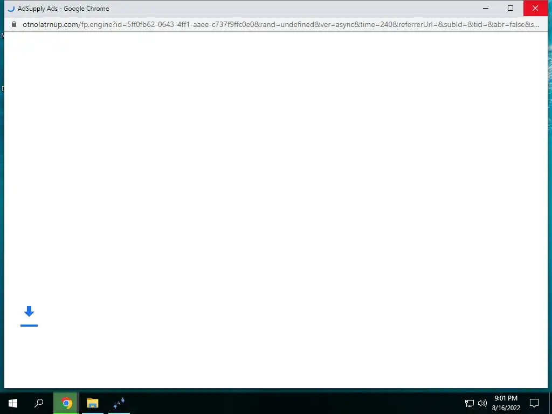Open the Windows Start menu
552x414 pixels.
pyautogui.click(x=13, y=403)
